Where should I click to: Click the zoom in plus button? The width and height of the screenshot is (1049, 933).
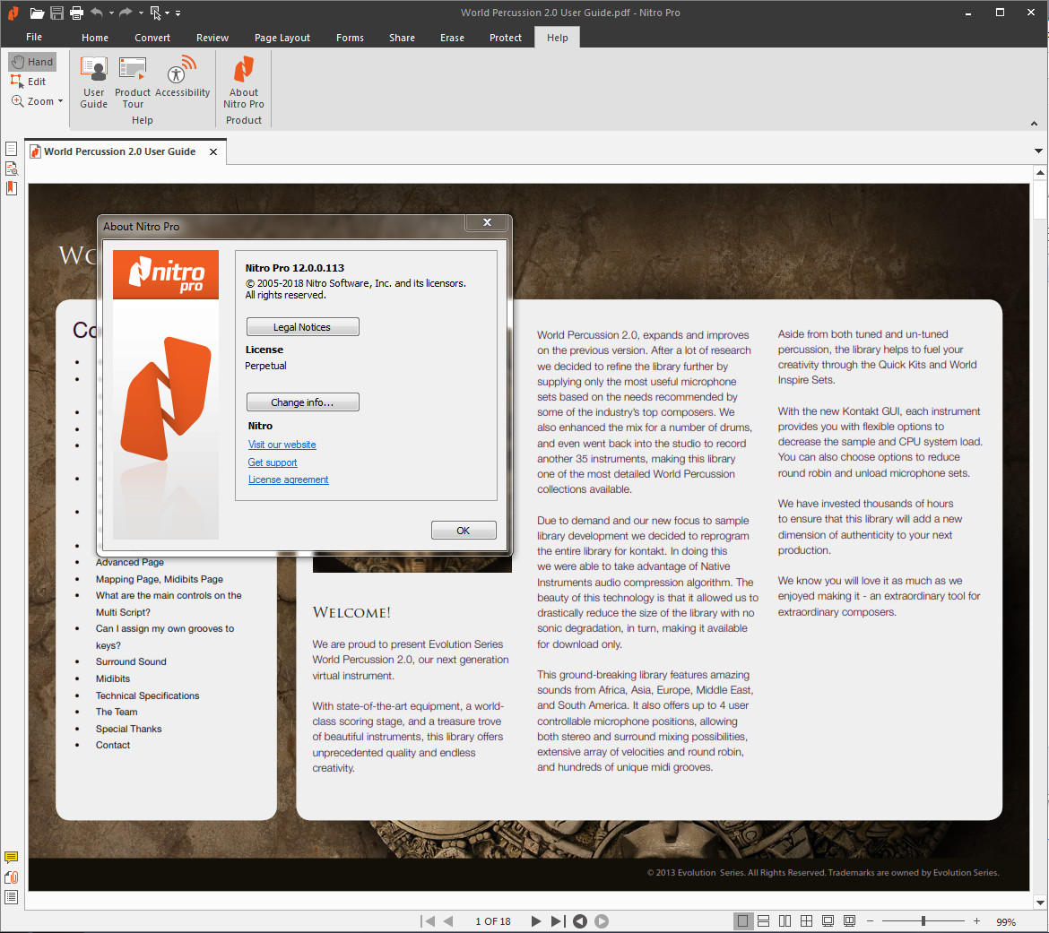point(976,921)
